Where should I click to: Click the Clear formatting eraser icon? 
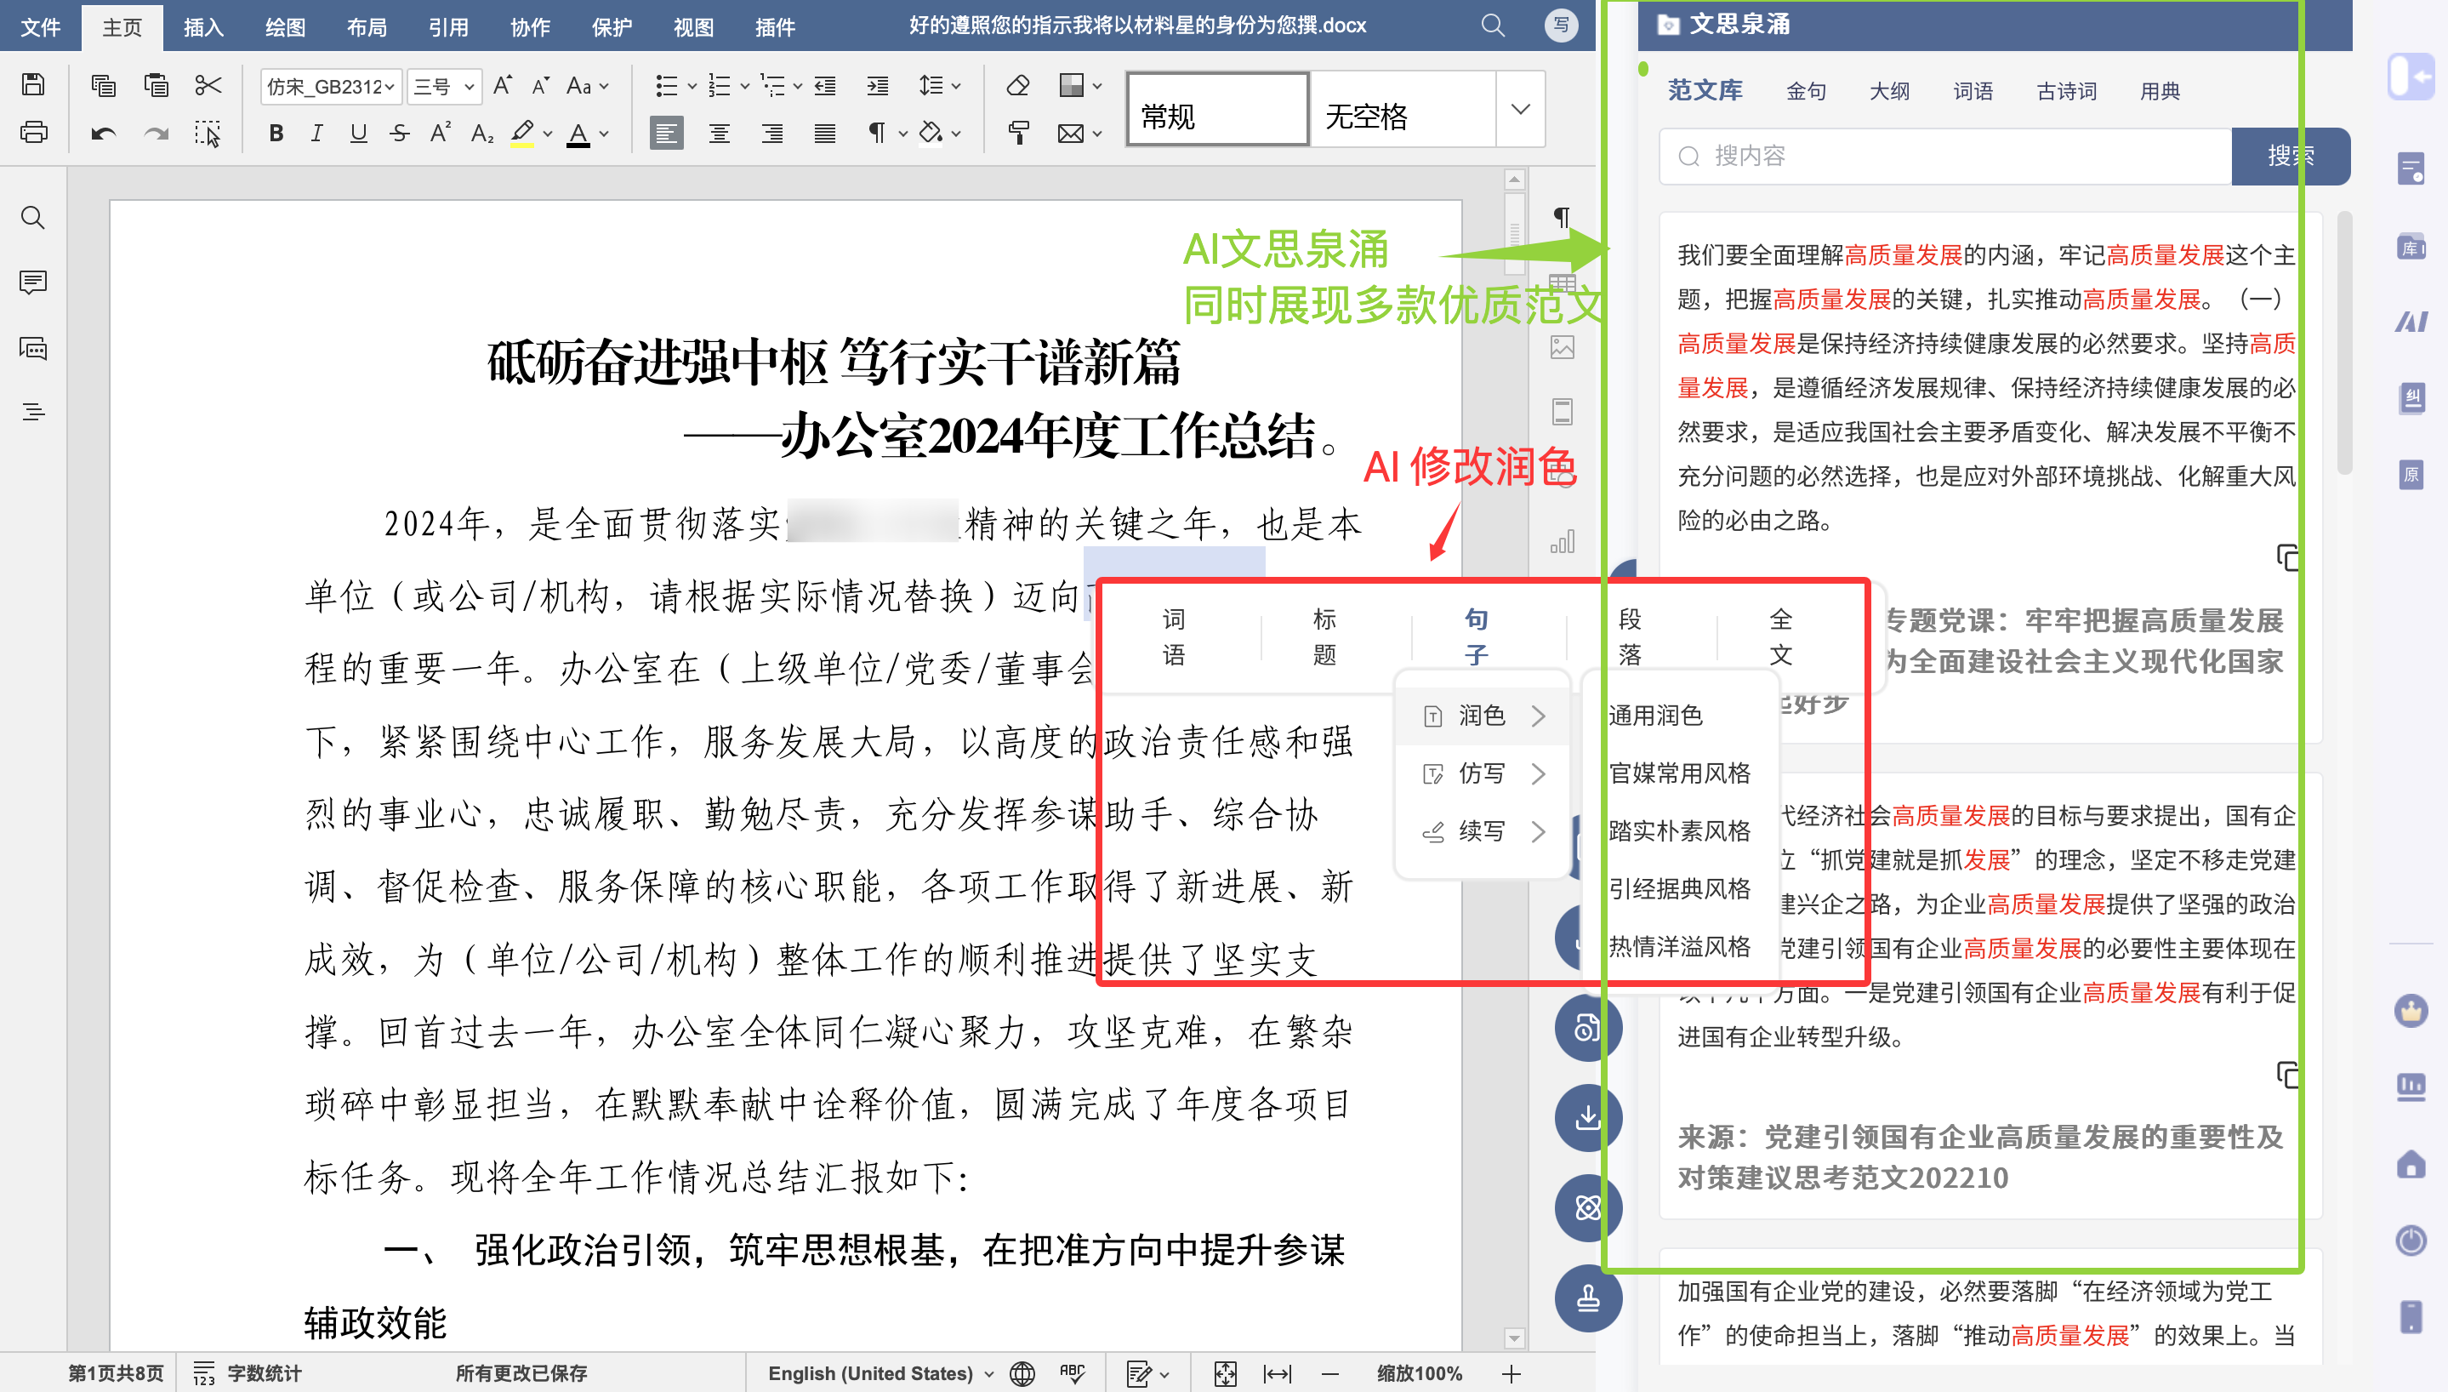pyautogui.click(x=1018, y=85)
